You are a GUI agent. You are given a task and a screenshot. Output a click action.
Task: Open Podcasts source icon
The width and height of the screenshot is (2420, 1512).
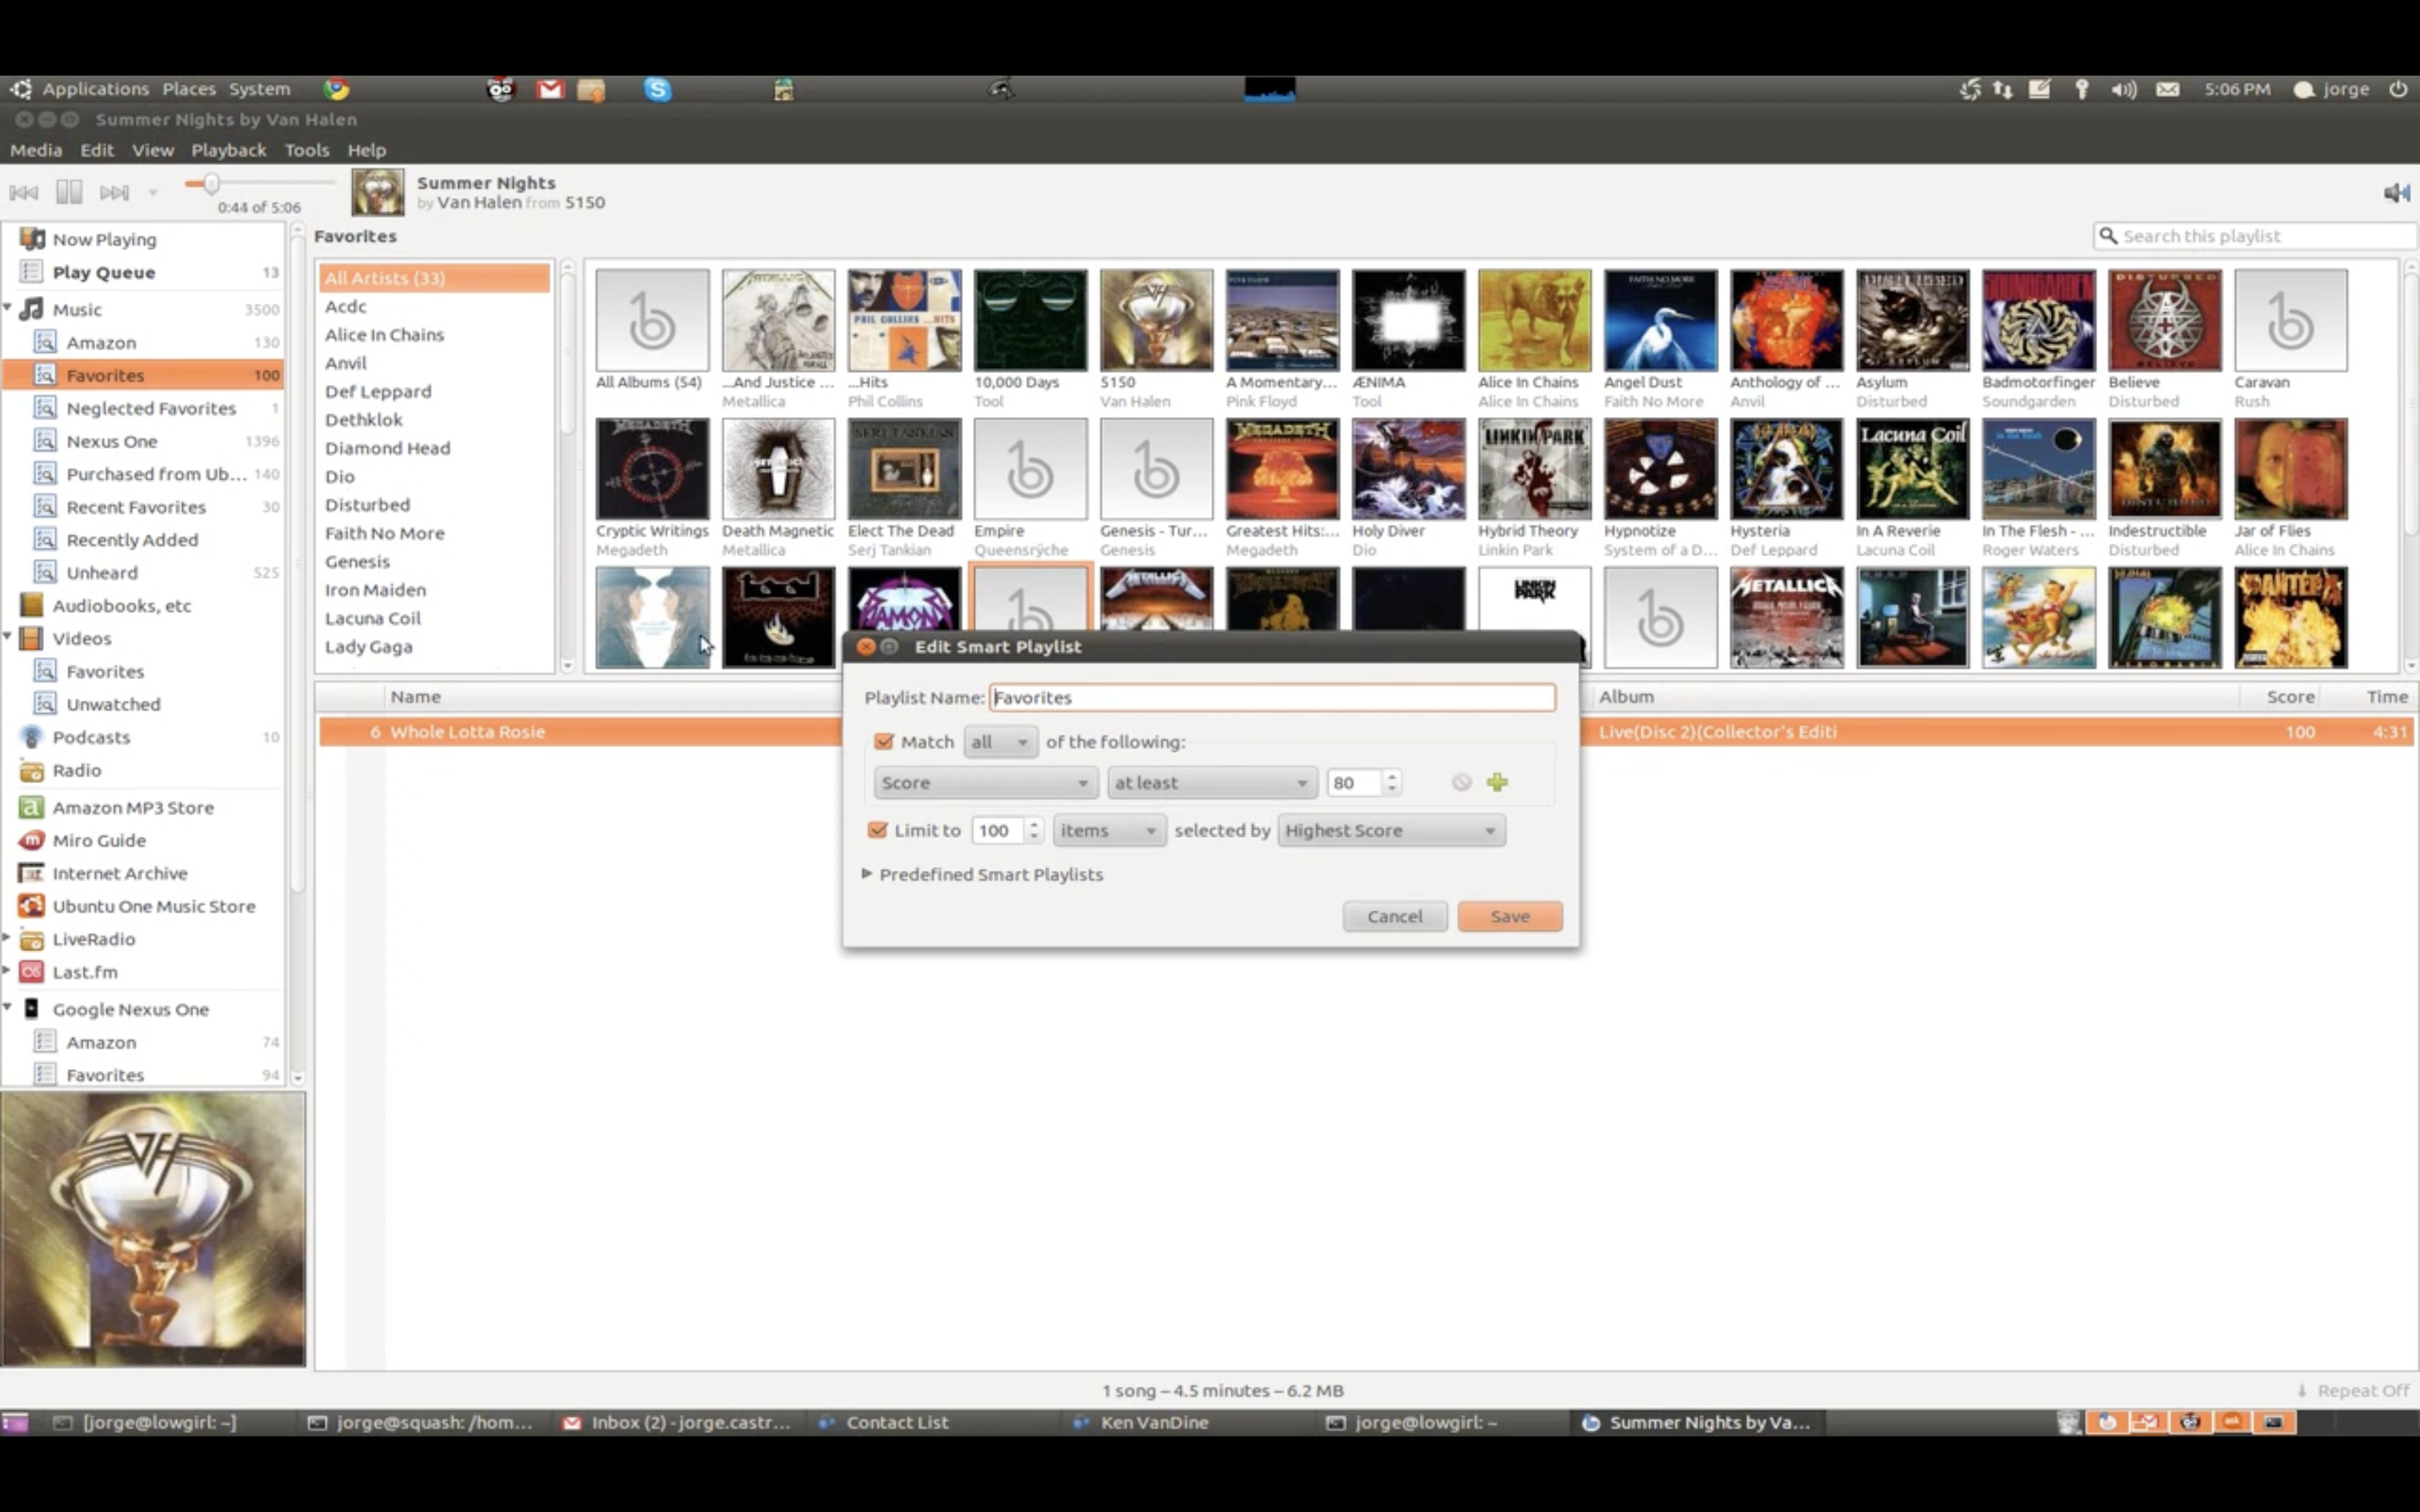(32, 737)
